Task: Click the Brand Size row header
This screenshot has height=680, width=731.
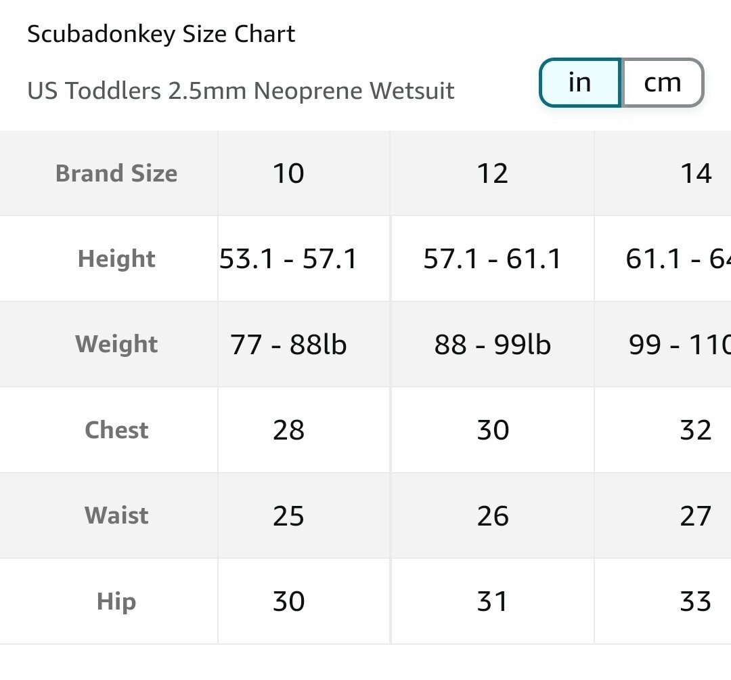Action: (116, 173)
